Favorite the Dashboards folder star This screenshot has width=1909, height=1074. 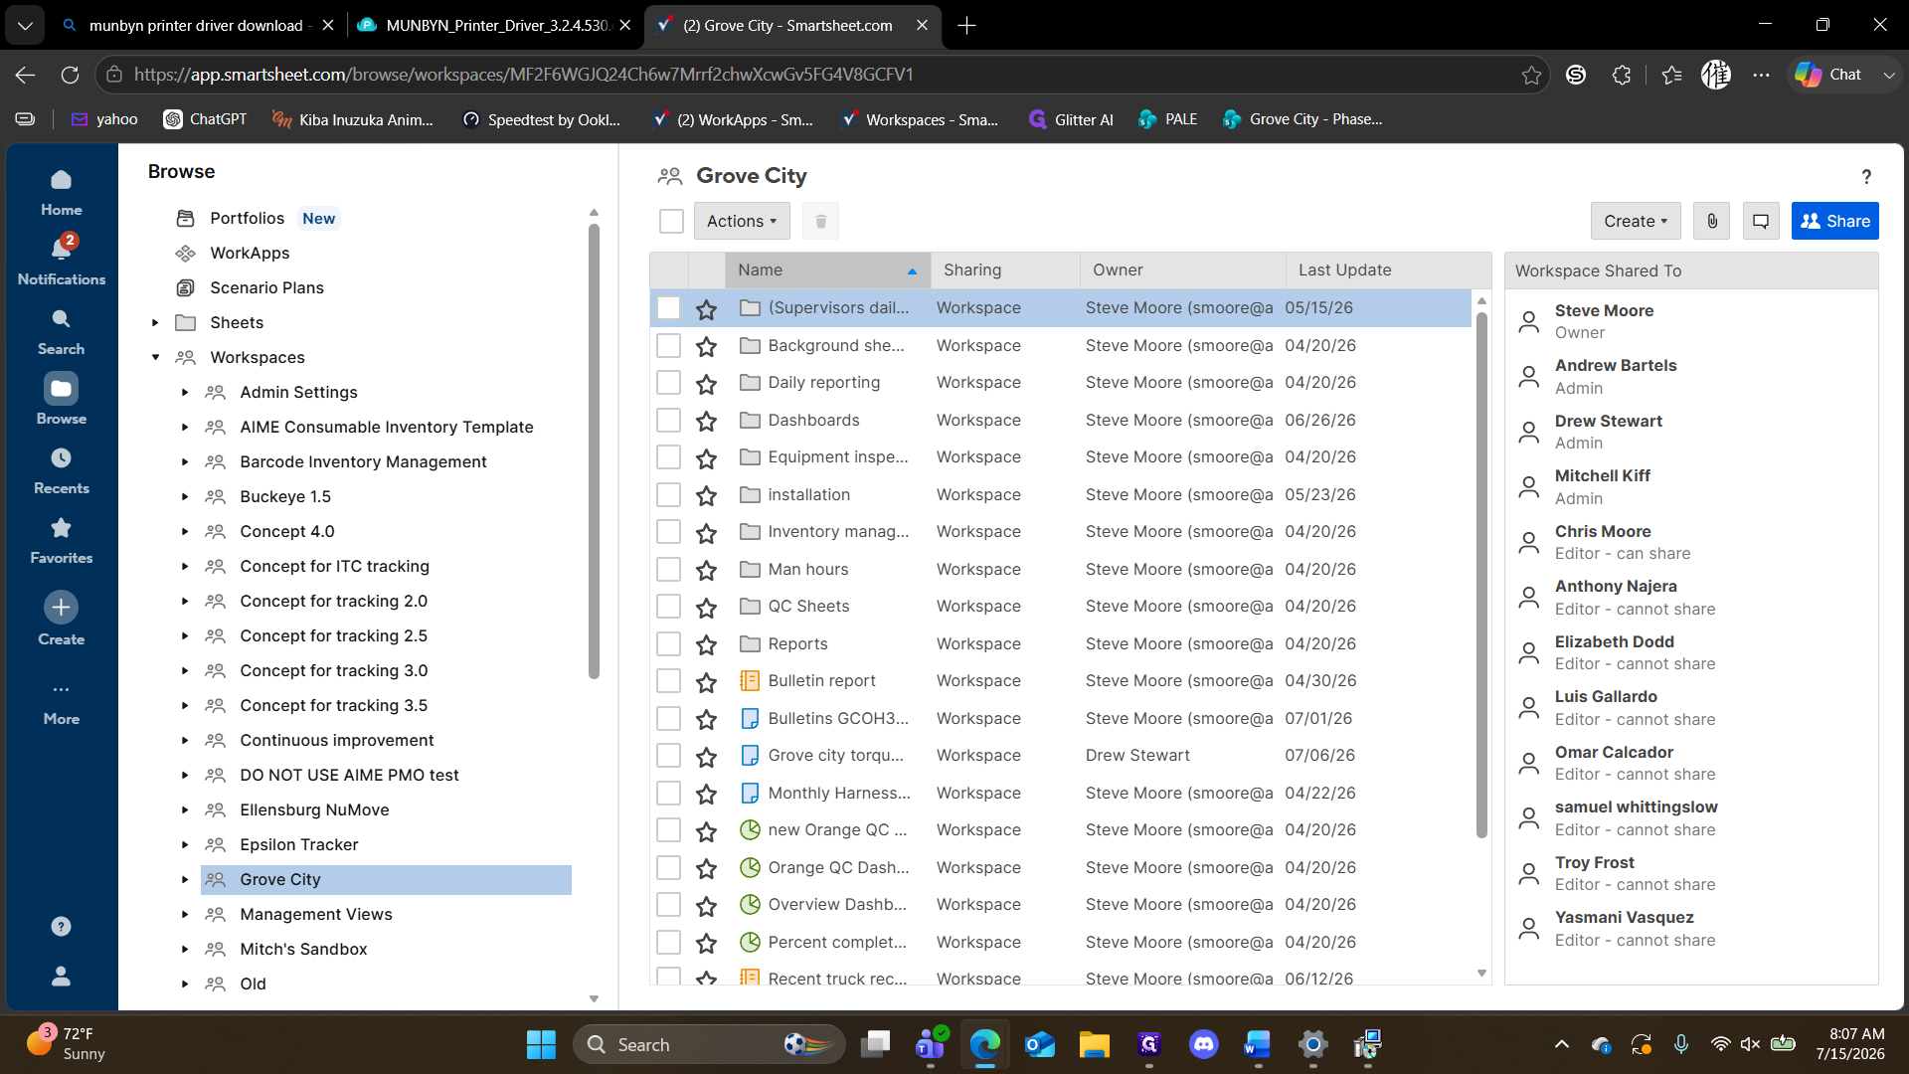(x=706, y=421)
